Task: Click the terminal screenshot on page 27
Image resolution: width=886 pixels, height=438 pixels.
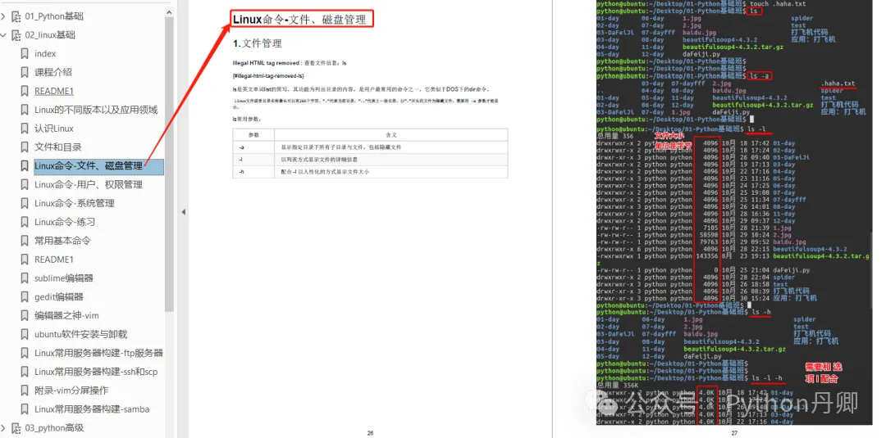Action: (734, 212)
